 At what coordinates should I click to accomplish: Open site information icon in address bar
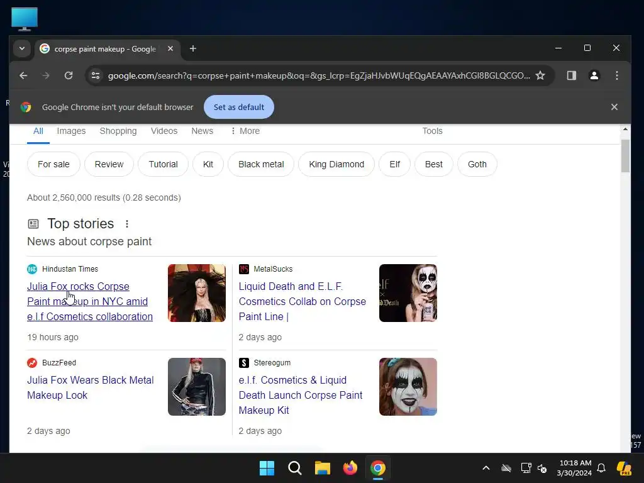coord(96,75)
